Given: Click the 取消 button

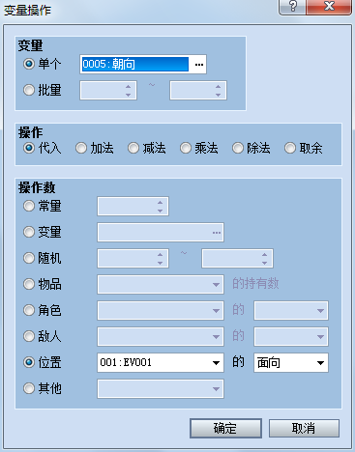Looking at the screenshot, I should tap(304, 428).
